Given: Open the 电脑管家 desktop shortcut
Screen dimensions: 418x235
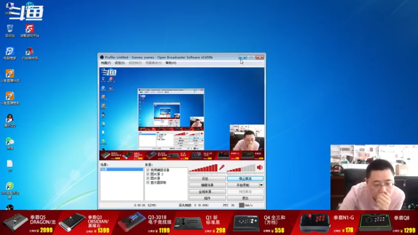Looking at the screenshot, I should [10, 53].
